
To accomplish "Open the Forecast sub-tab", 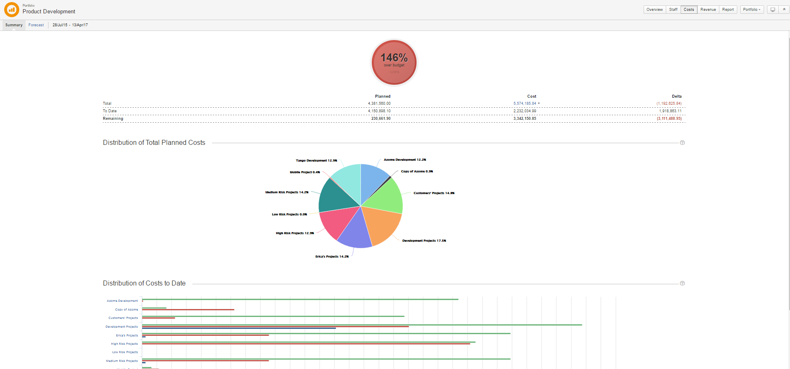I will [36, 25].
